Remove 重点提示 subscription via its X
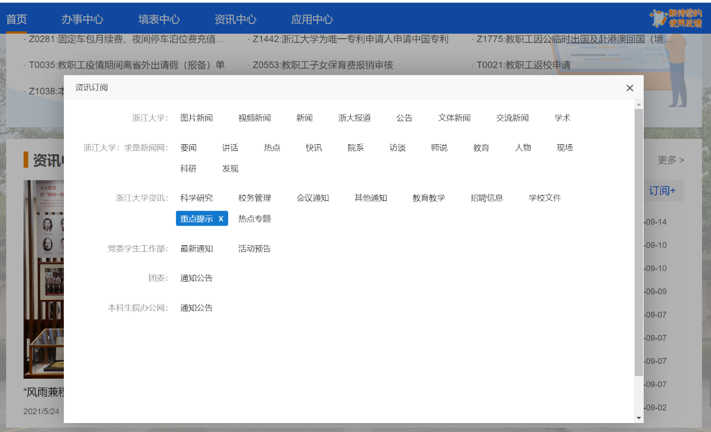 point(221,219)
